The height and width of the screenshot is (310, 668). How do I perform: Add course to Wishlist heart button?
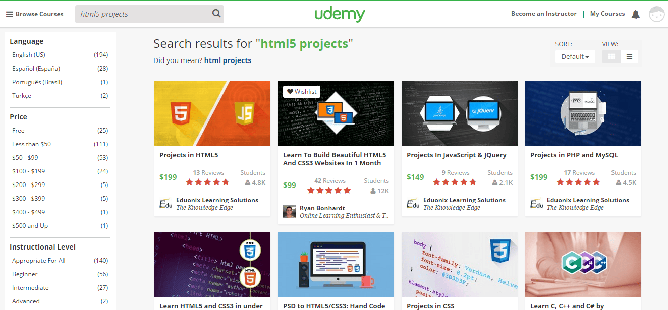point(301,91)
